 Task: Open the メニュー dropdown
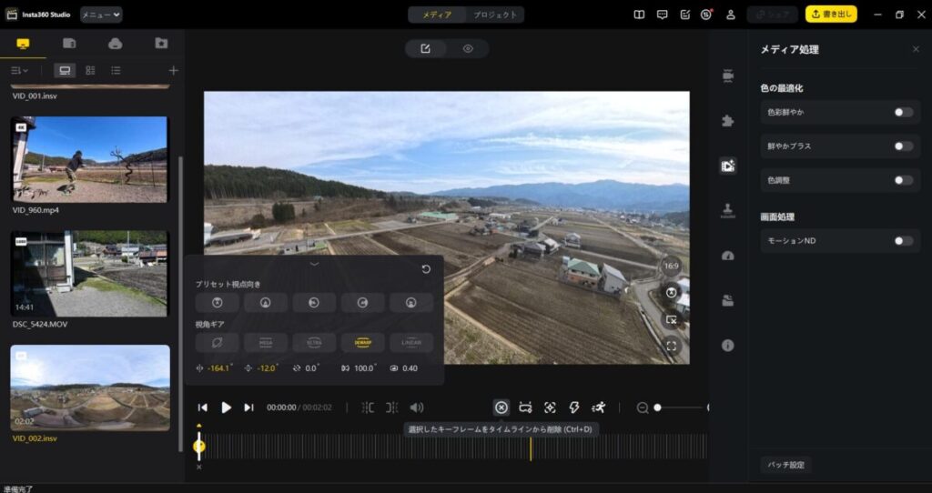pyautogui.click(x=101, y=15)
